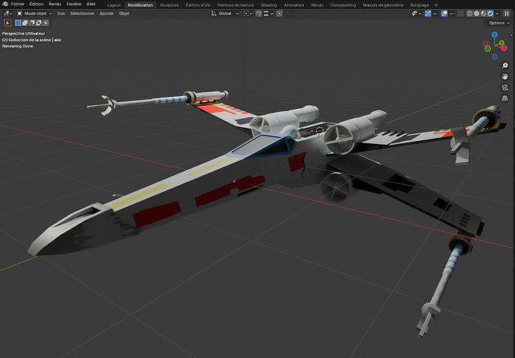Choose the invert selection mode icon
515x358 pixels.
pos(39,23)
